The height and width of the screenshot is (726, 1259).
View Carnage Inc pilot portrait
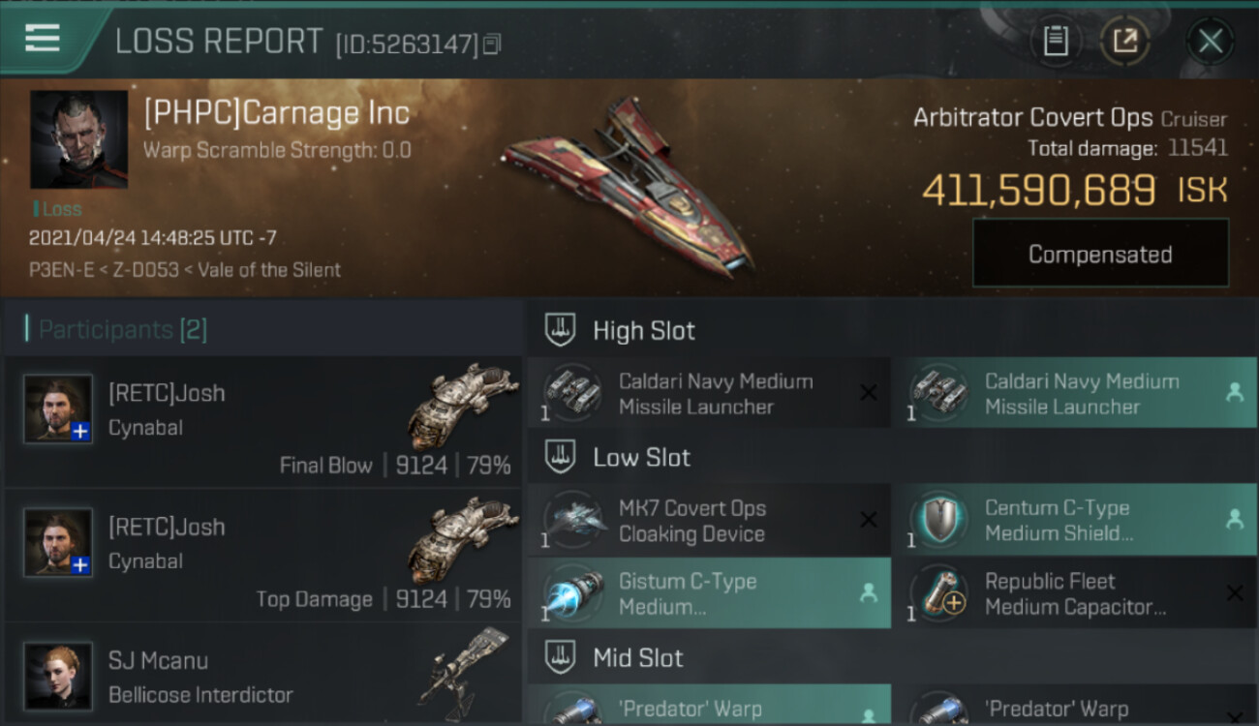tap(78, 139)
